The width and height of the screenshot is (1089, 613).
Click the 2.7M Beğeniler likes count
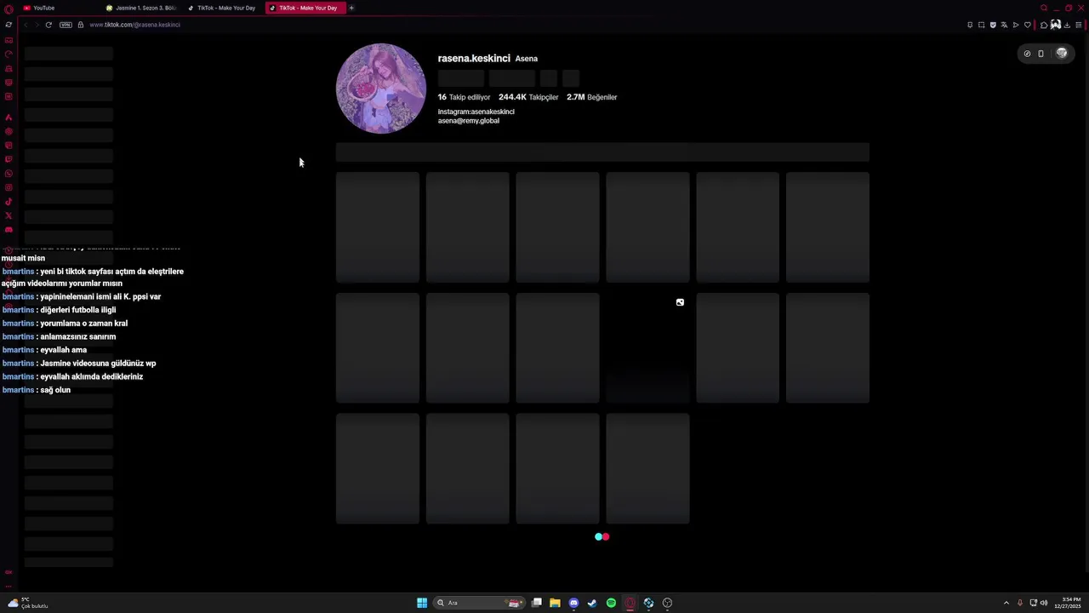coord(592,97)
